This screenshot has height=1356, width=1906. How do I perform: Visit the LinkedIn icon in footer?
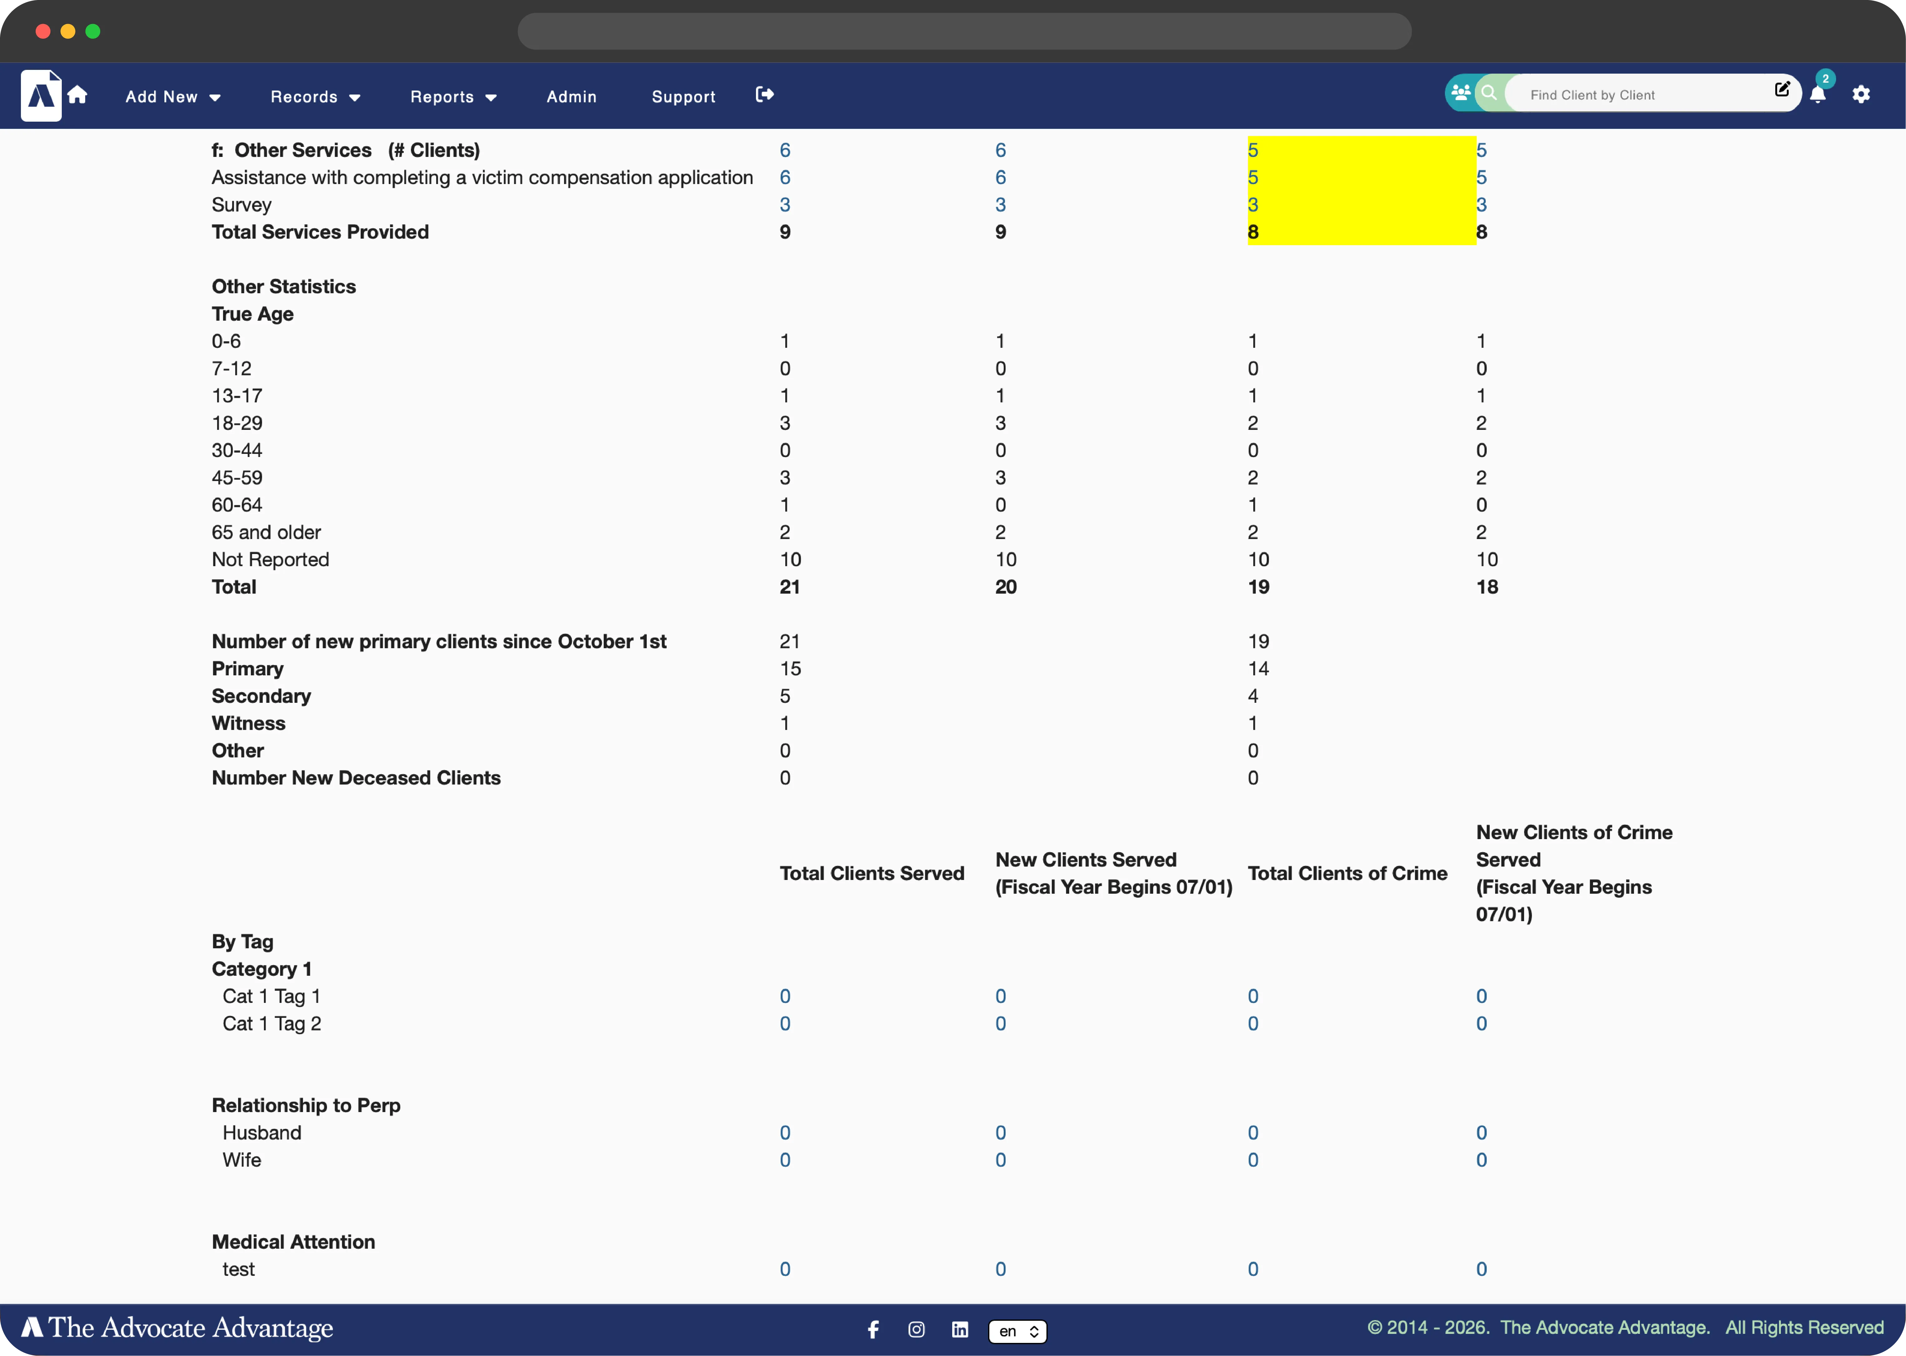tap(960, 1329)
